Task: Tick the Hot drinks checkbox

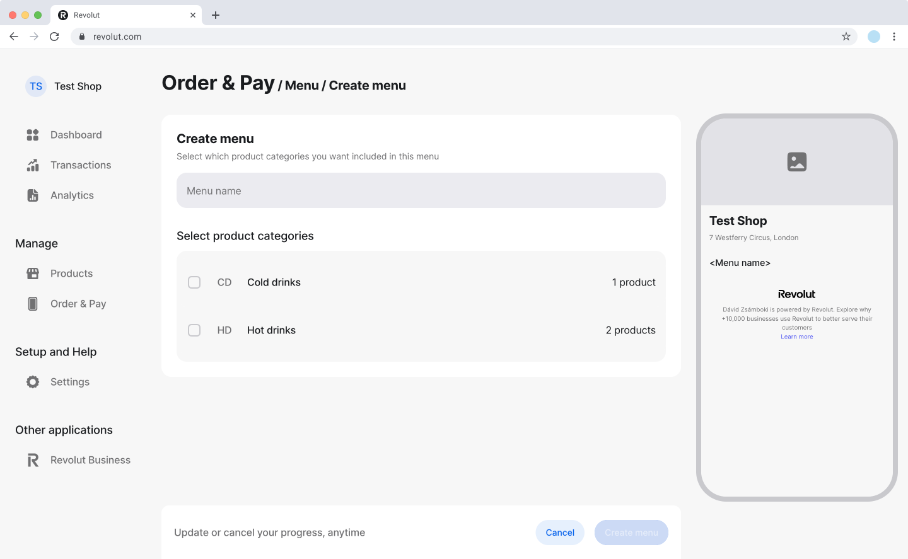Action: coord(194,330)
